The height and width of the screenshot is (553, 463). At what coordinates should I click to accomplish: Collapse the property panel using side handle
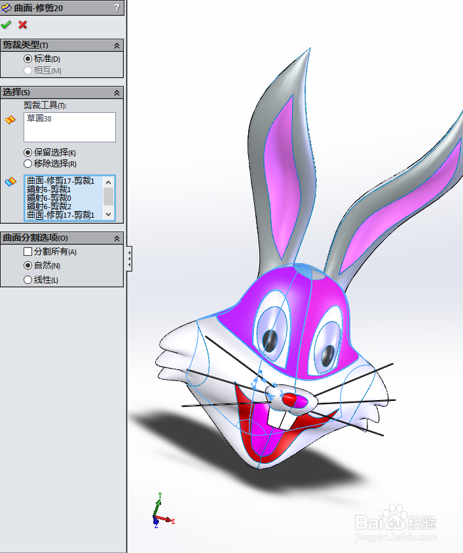click(x=130, y=259)
